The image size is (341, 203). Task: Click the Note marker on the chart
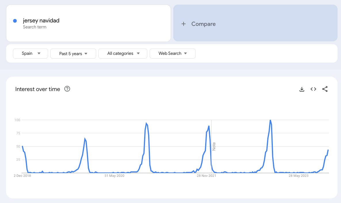click(214, 146)
